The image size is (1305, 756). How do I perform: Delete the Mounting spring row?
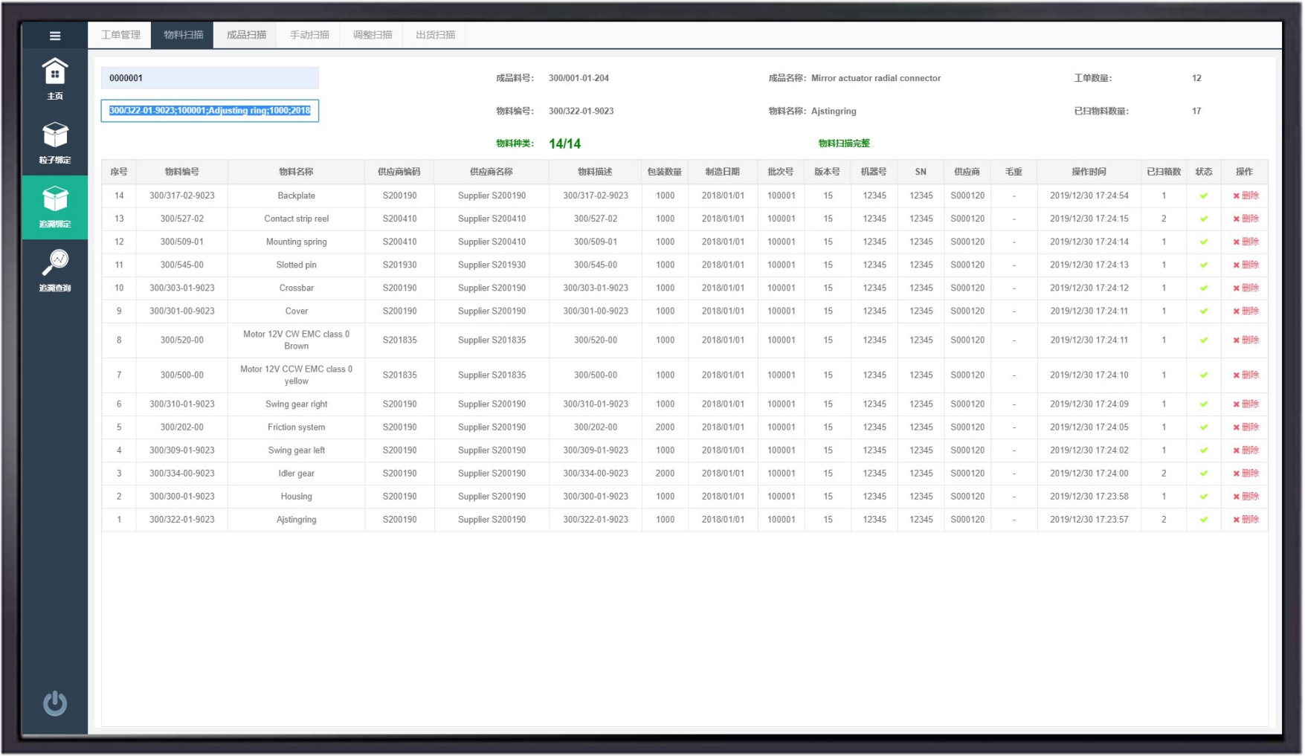tap(1246, 242)
